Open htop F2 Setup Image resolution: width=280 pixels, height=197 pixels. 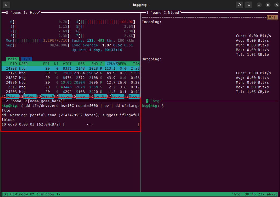pos(28,96)
